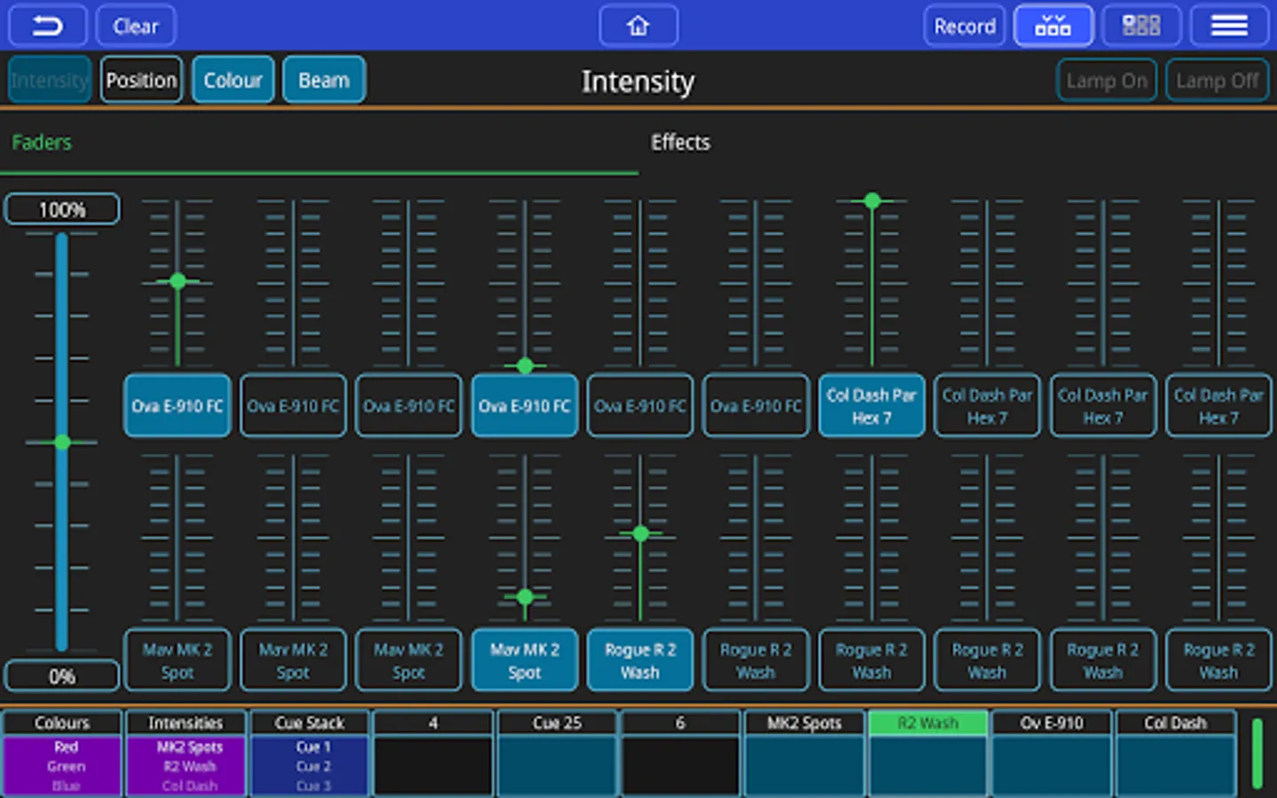
Task: Toggle the highlighted Rogue R 2 Wash fixture
Action: pos(639,661)
